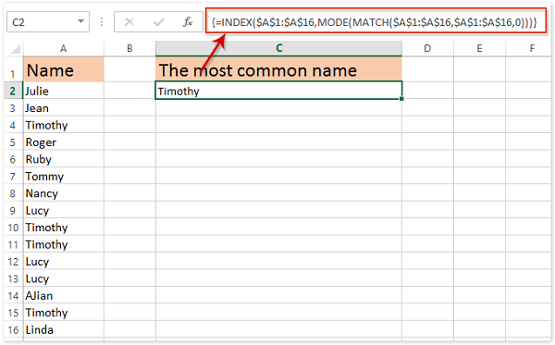Click the formula bar options dots

(102, 22)
